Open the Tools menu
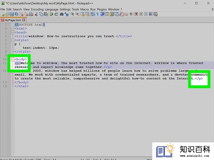The image size is (214, 160). [x=75, y=9]
